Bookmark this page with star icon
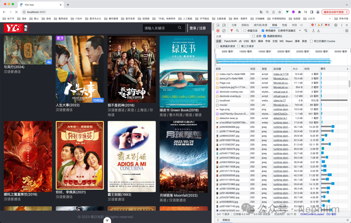This screenshot has width=351, height=223. point(279,12)
